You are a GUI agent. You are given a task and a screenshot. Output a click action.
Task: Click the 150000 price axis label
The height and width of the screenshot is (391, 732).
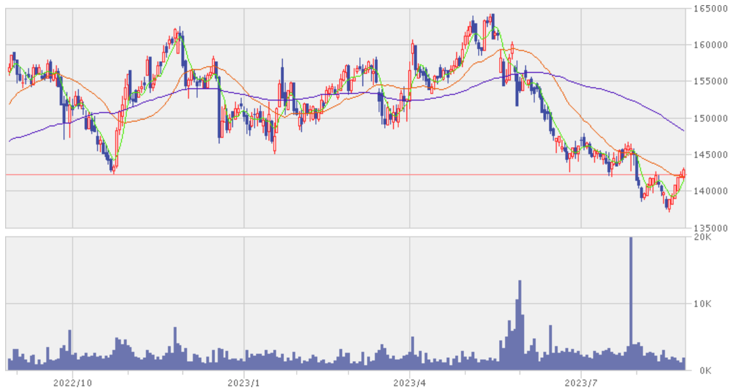[711, 118]
